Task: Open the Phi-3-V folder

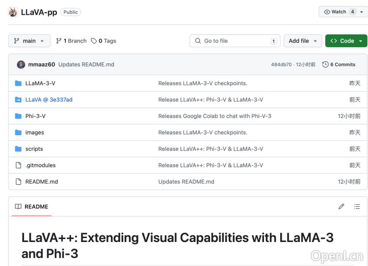Action: (35, 116)
